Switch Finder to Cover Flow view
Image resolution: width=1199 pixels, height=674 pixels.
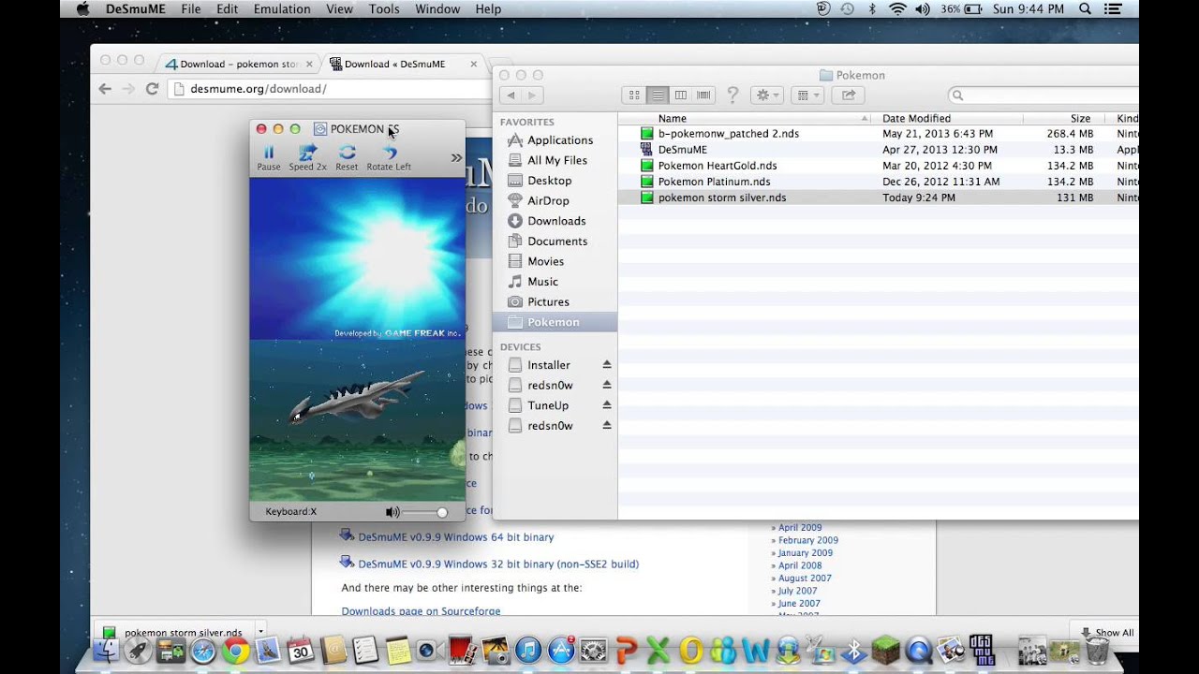pos(703,95)
